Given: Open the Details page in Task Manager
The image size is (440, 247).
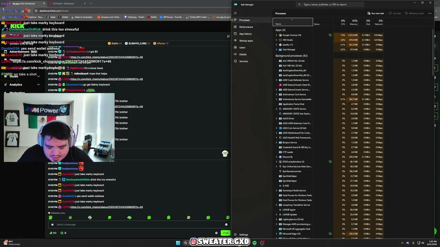Looking at the screenshot, I should click(x=252, y=54).
